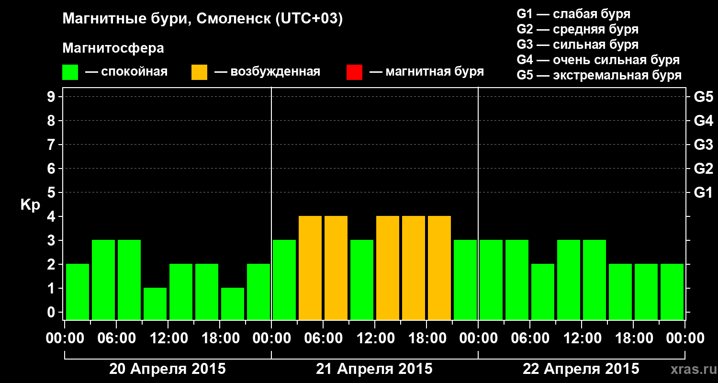Click the 20 April 09:00–12:00 Kp 1 bar
This screenshot has height=383, width=718.
click(x=155, y=304)
